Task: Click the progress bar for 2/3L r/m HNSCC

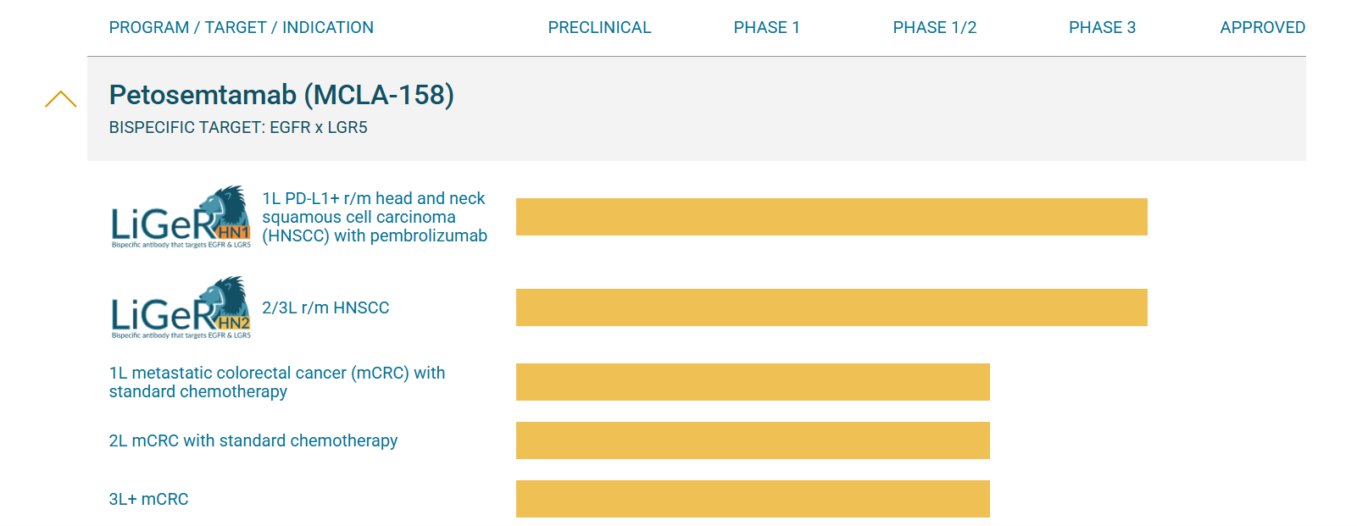Action: click(x=831, y=307)
